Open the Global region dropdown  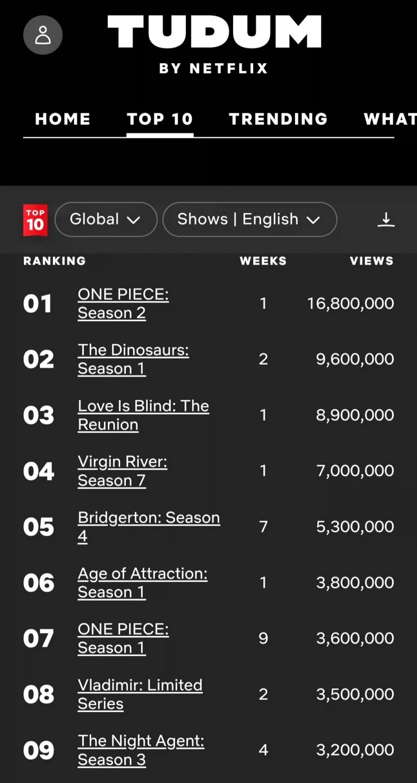105,219
